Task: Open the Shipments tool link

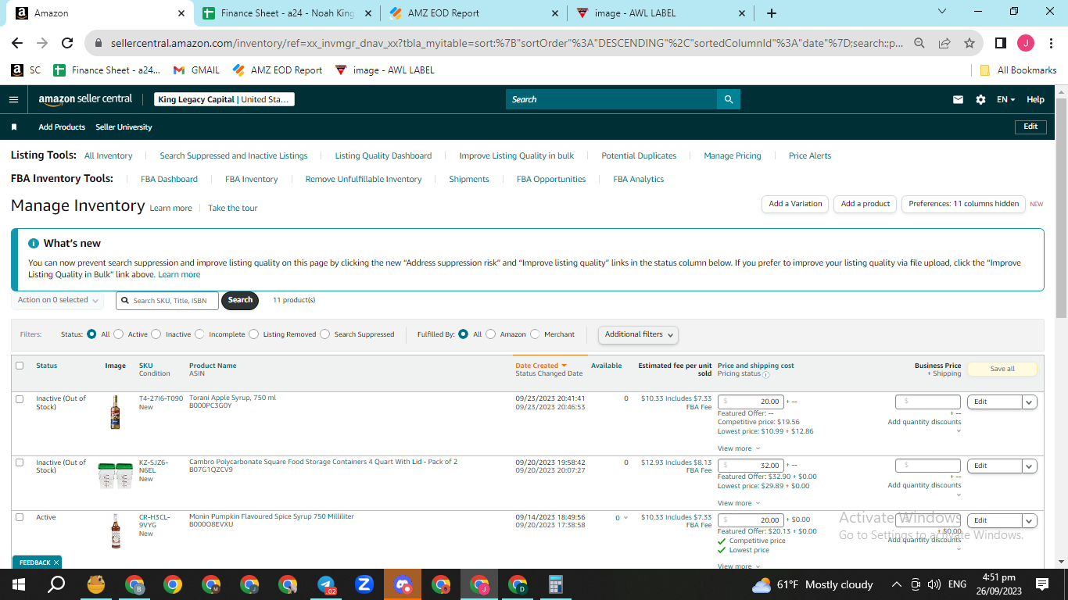Action: (x=469, y=180)
